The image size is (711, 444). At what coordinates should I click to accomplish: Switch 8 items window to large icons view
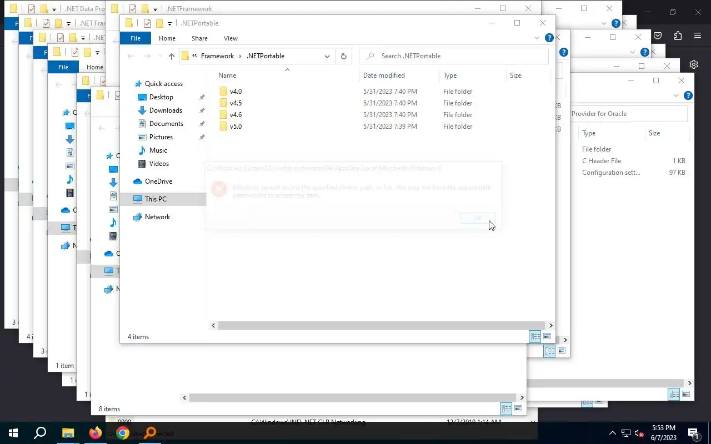[518, 409]
